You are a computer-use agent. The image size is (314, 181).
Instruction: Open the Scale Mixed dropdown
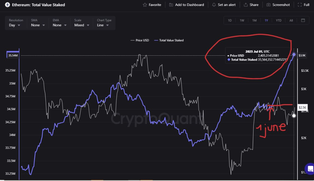click(82, 23)
